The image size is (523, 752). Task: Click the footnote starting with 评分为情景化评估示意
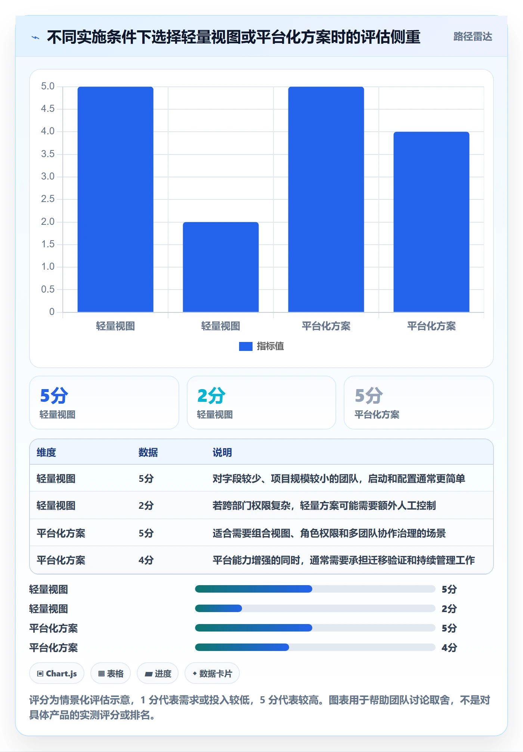coord(260,707)
